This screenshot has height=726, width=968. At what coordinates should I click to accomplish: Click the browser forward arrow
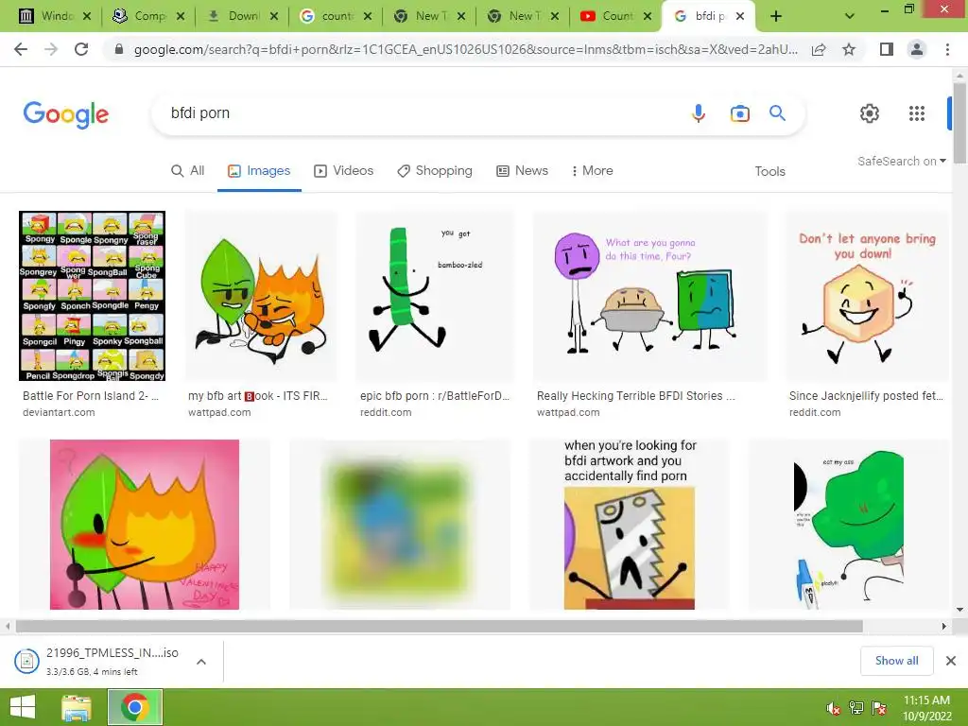point(51,49)
